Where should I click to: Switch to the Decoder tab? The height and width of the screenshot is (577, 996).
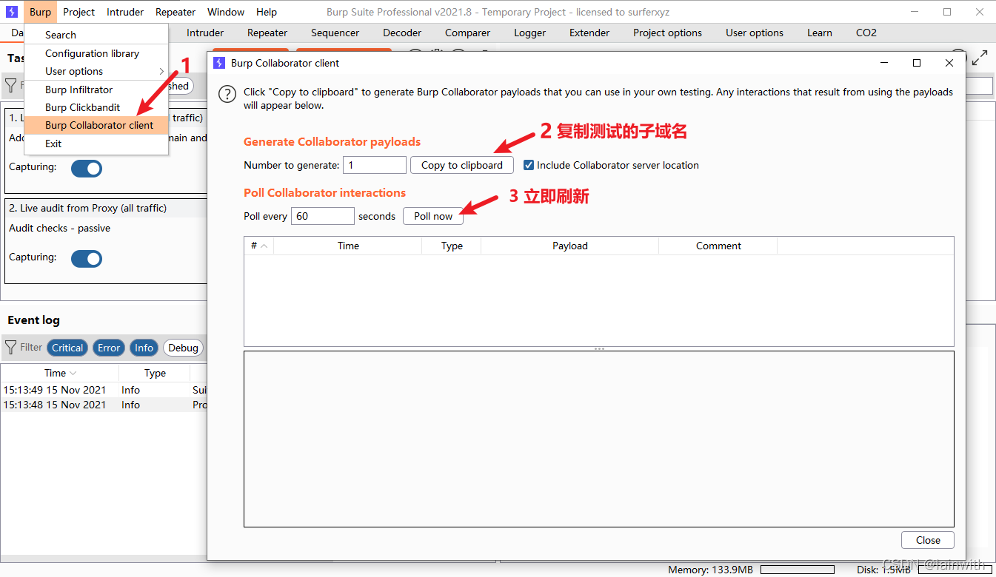(x=402, y=33)
